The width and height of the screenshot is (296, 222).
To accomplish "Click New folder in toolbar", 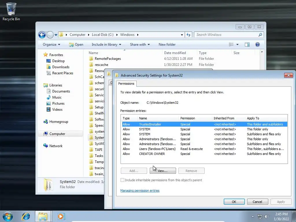I will (167, 45).
